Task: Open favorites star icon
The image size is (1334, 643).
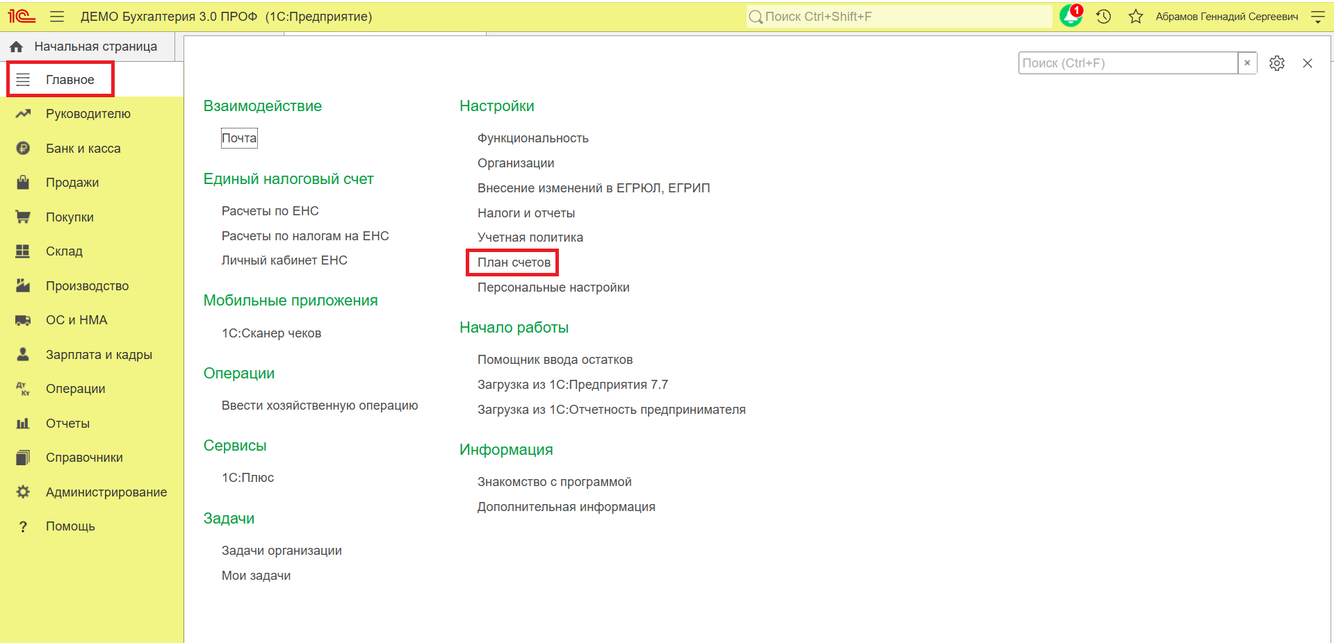Action: point(1136,16)
